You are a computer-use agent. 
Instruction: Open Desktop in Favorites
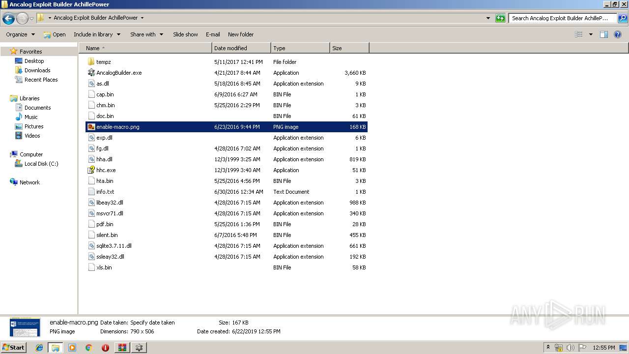[x=34, y=61]
